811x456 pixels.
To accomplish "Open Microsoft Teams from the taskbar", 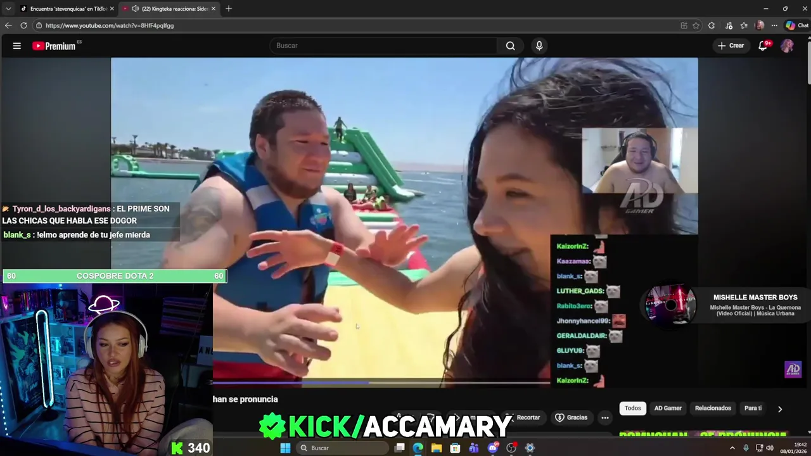I will (x=474, y=448).
